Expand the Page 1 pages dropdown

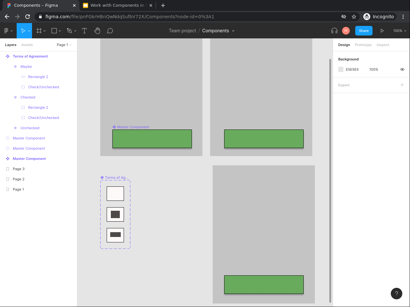[x=64, y=45]
